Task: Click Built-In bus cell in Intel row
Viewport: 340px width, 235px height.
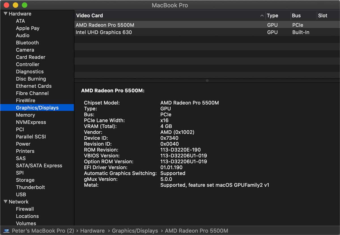Action: [301, 32]
